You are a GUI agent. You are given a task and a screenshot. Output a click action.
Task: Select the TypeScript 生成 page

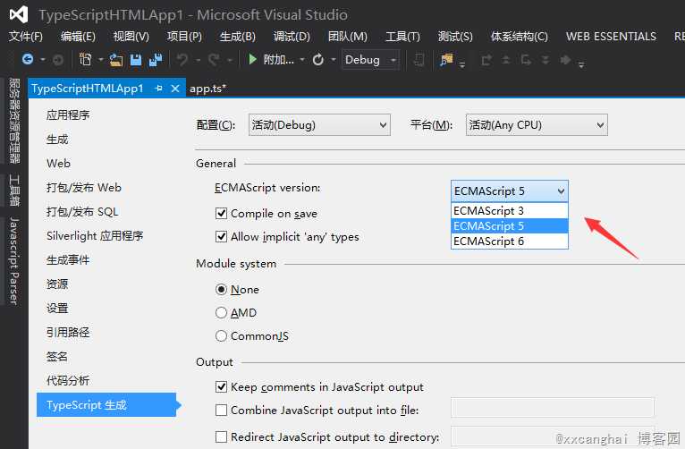click(x=106, y=405)
